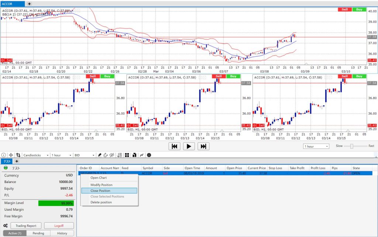378x237 pixels.
Task: Click Sell button on lower-left chart
Action: [x=93, y=76]
